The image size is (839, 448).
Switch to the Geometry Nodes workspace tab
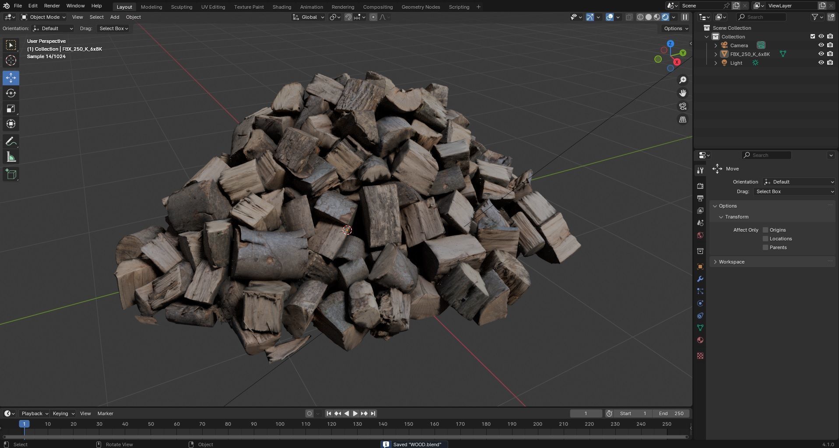(421, 7)
